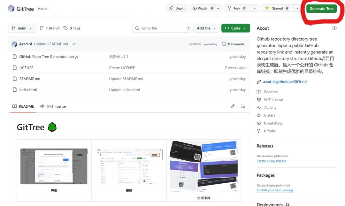Open the repository settings gear in About section

334,28
